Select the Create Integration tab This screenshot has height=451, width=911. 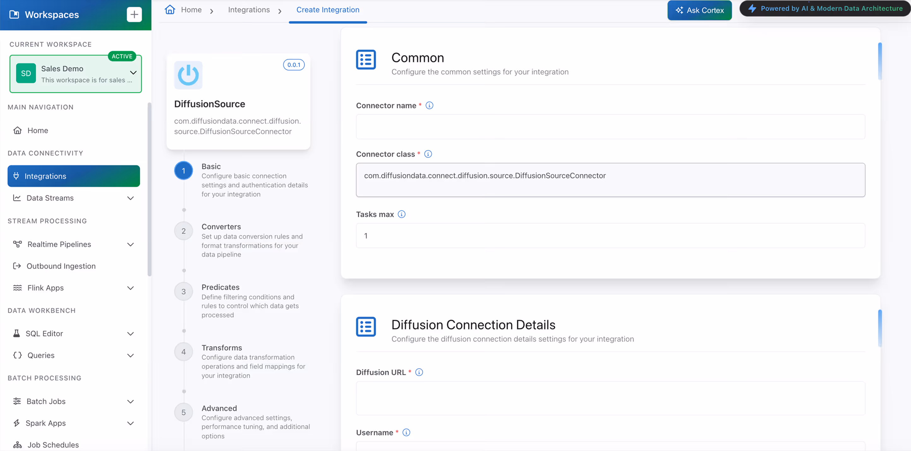click(328, 9)
